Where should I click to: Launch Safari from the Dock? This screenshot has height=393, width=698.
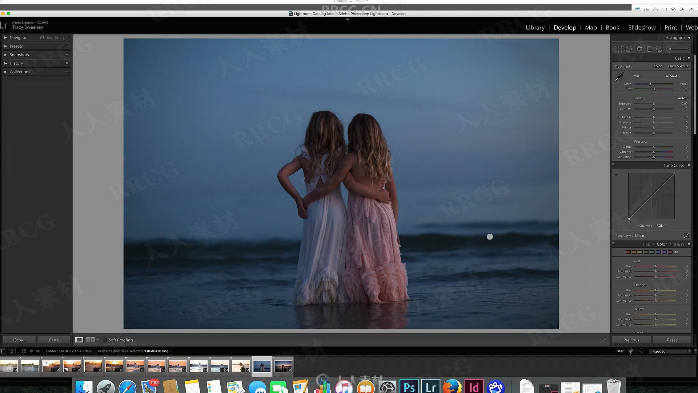click(127, 387)
